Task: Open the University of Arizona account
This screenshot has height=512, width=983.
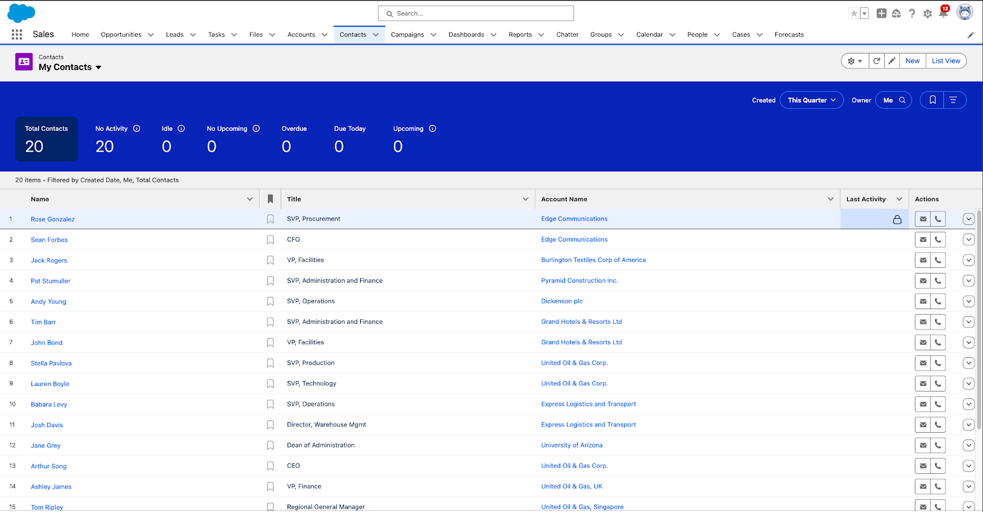Action: click(x=571, y=445)
